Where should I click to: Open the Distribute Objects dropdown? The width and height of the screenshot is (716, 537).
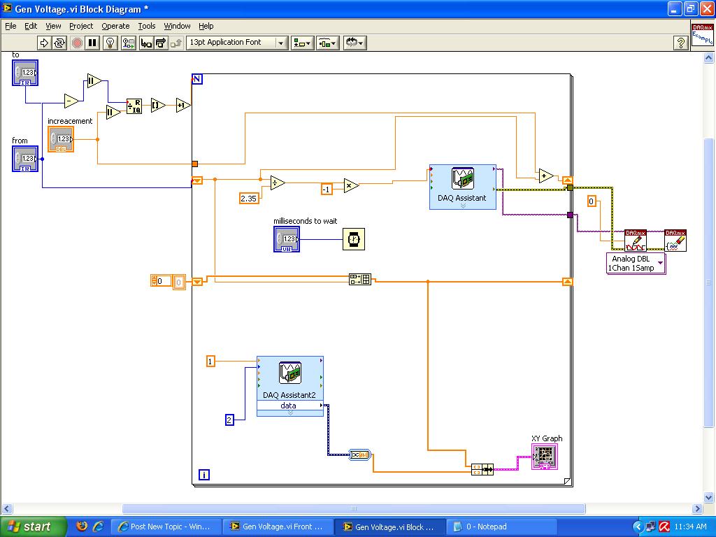pos(327,43)
